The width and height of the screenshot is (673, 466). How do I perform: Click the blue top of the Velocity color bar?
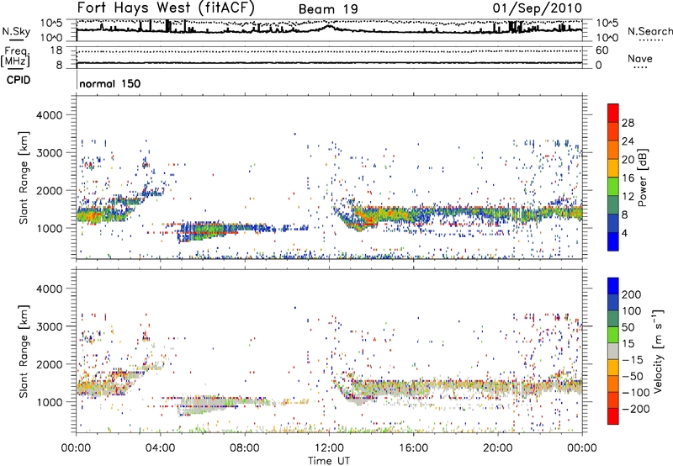613,285
